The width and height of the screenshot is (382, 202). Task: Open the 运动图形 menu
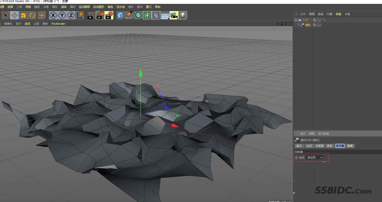pyautogui.click(x=98, y=7)
